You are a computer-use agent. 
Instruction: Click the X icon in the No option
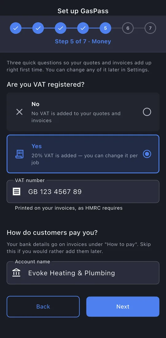[x=19, y=112]
